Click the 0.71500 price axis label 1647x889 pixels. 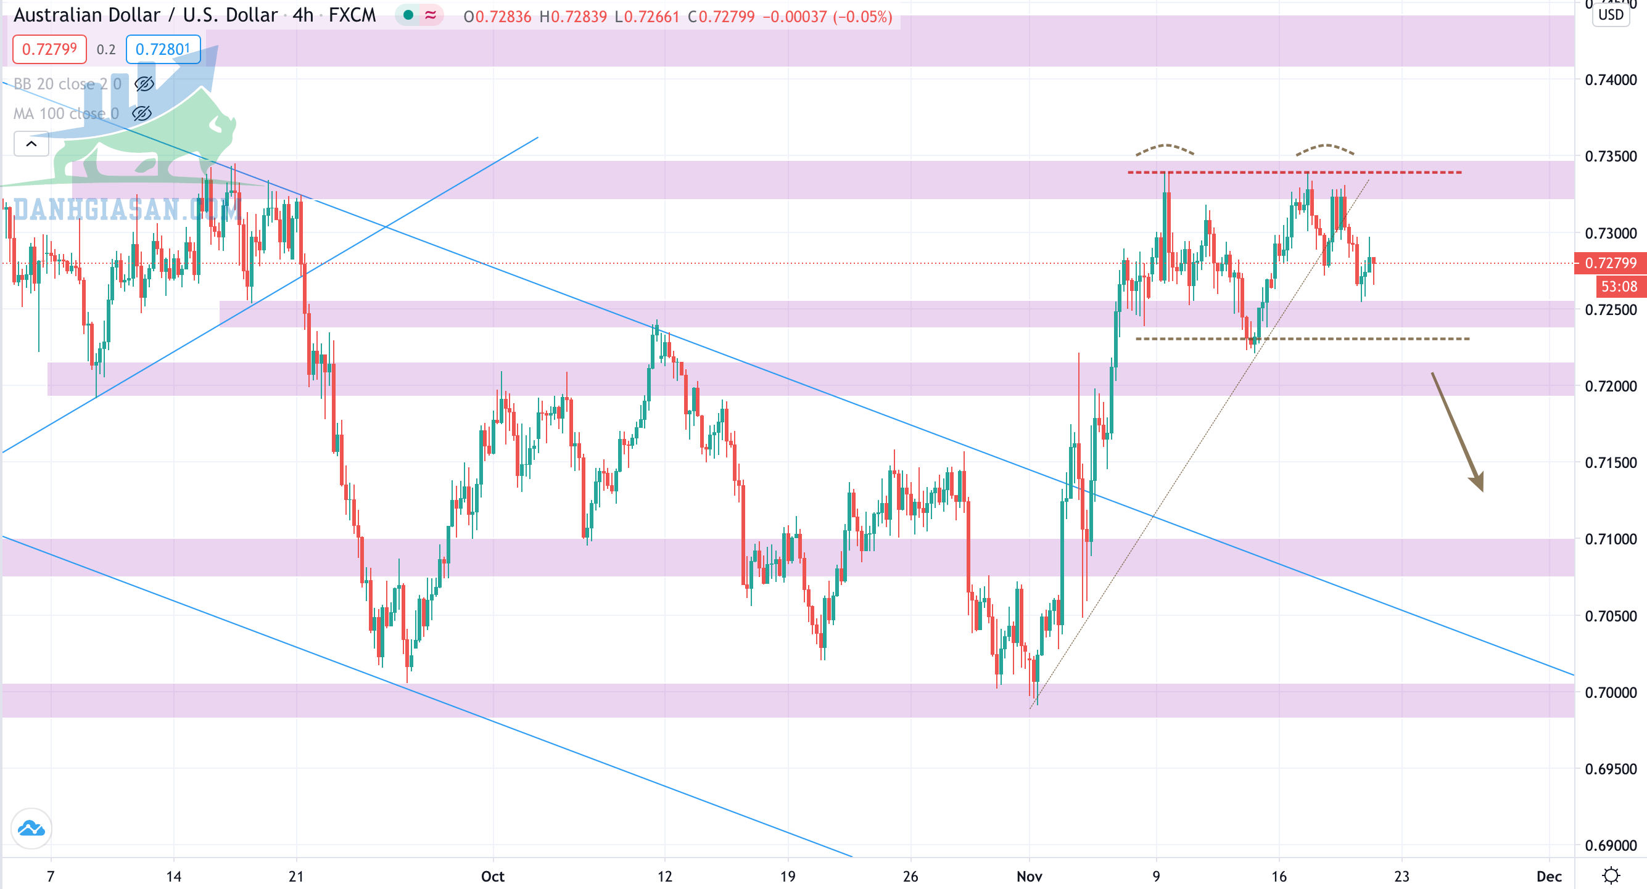(1611, 463)
